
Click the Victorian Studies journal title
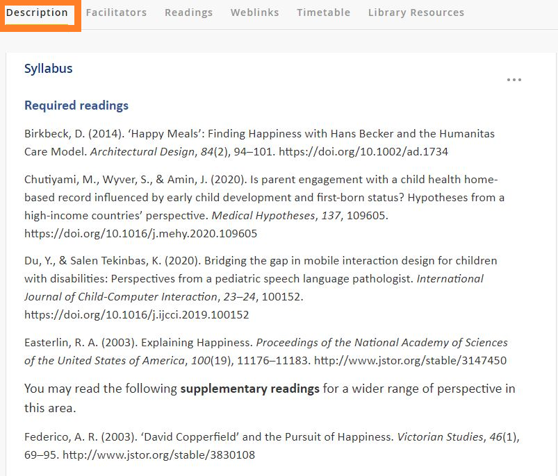[x=439, y=436]
